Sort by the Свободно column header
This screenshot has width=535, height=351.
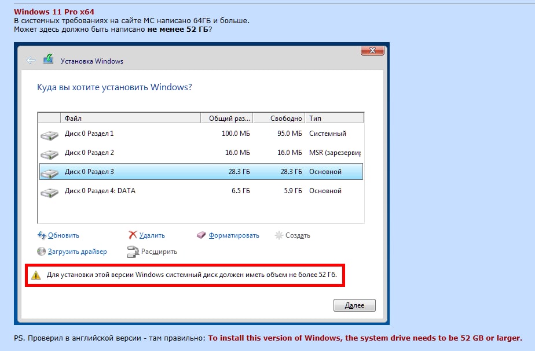(x=280, y=118)
